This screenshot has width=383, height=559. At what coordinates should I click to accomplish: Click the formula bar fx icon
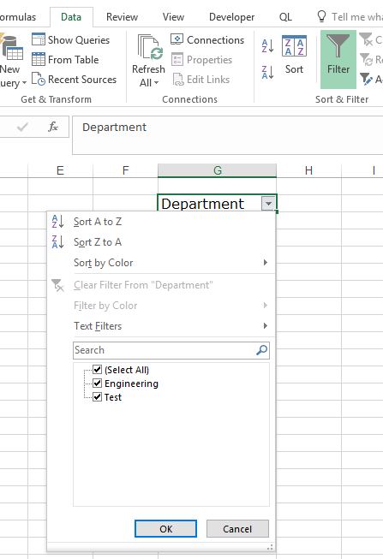(53, 127)
